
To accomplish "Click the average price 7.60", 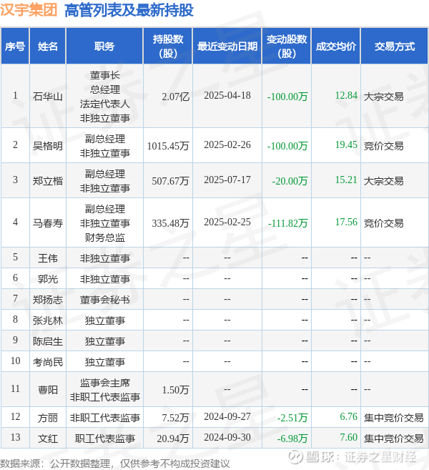I will tap(348, 437).
